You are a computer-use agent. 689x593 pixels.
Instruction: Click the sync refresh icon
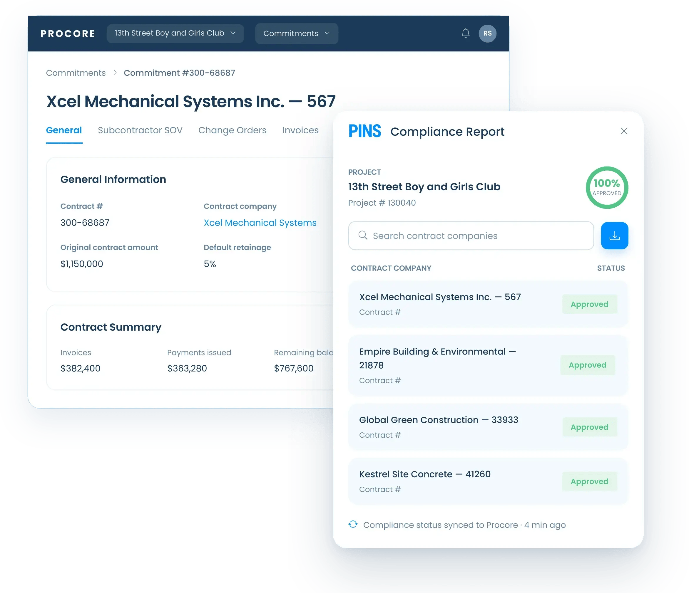[x=353, y=524]
